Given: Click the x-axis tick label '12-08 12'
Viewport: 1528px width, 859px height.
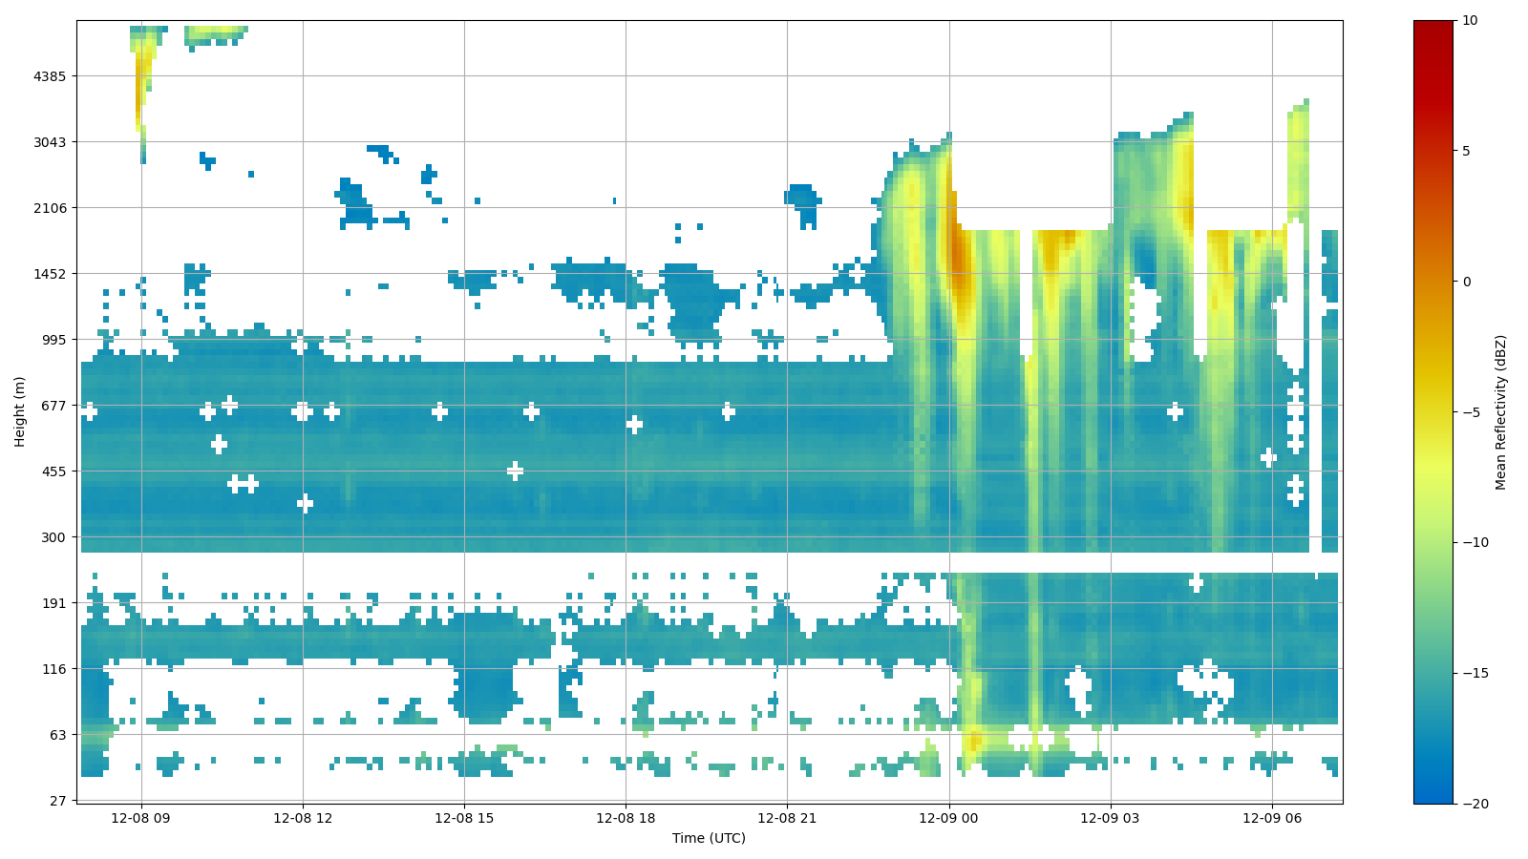Looking at the screenshot, I should (x=303, y=818).
